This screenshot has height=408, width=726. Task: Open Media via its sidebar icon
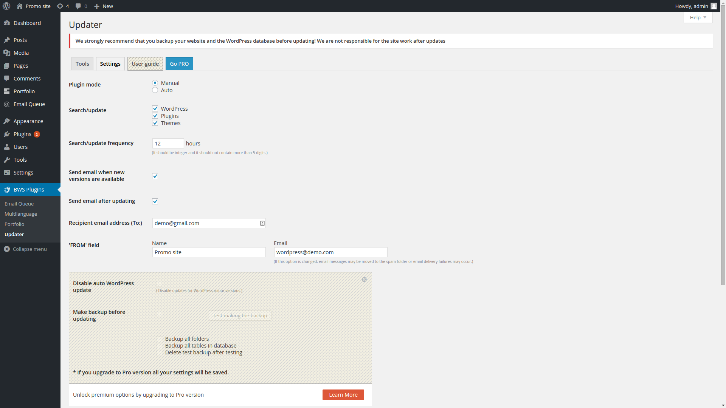pos(7,53)
